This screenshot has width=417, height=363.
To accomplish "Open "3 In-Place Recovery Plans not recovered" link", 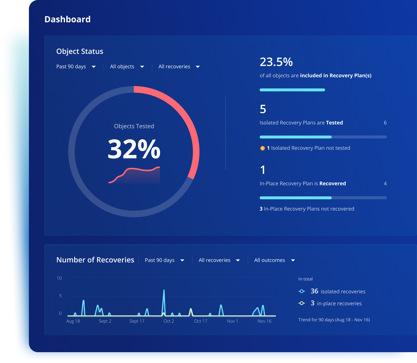I will pos(307,209).
